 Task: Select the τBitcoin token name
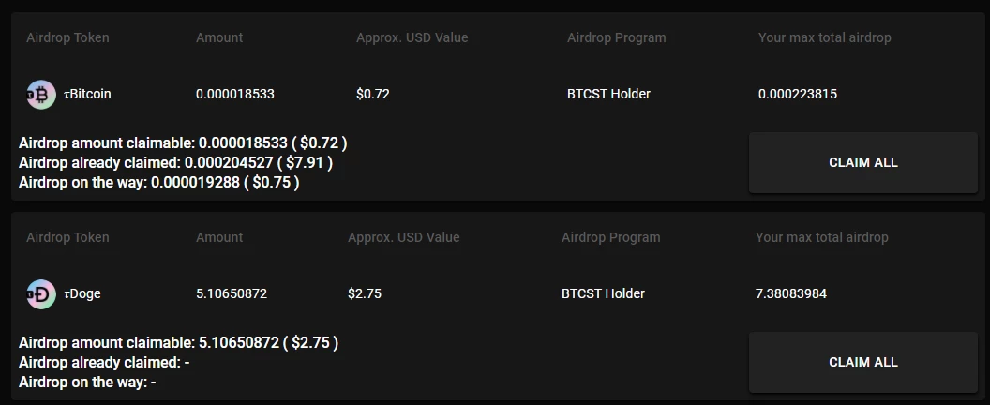87,94
